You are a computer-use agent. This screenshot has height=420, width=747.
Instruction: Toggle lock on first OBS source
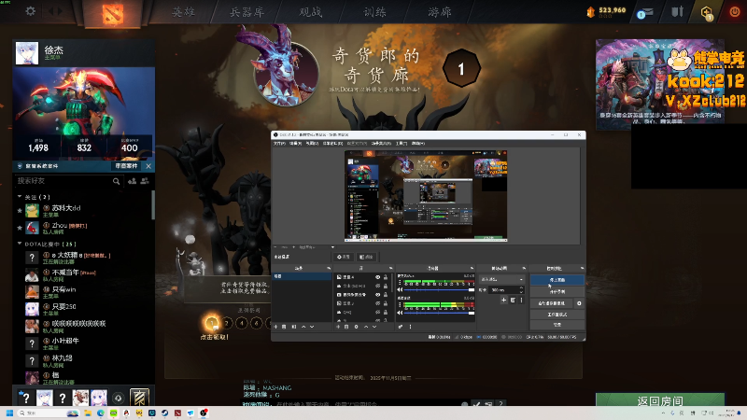point(386,277)
